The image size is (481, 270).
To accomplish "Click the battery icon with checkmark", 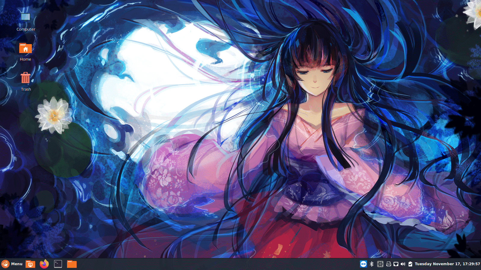I will click(410, 264).
